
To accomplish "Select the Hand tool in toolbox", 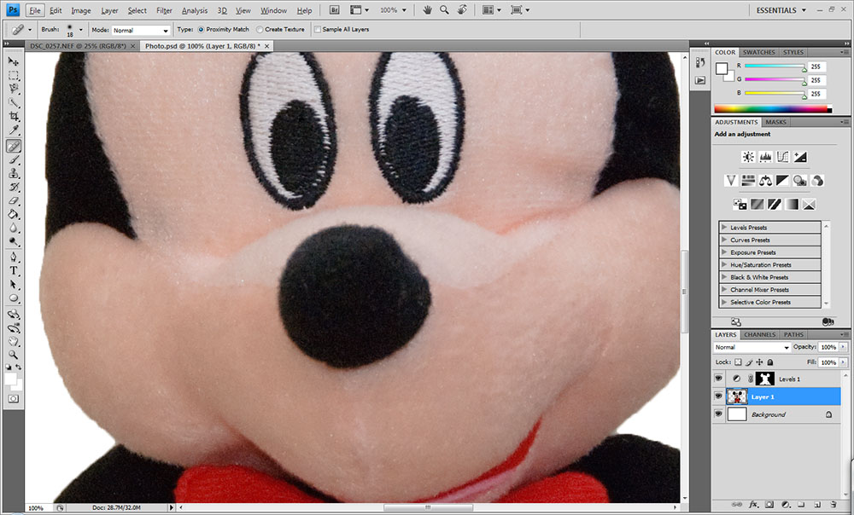I will tap(14, 342).
